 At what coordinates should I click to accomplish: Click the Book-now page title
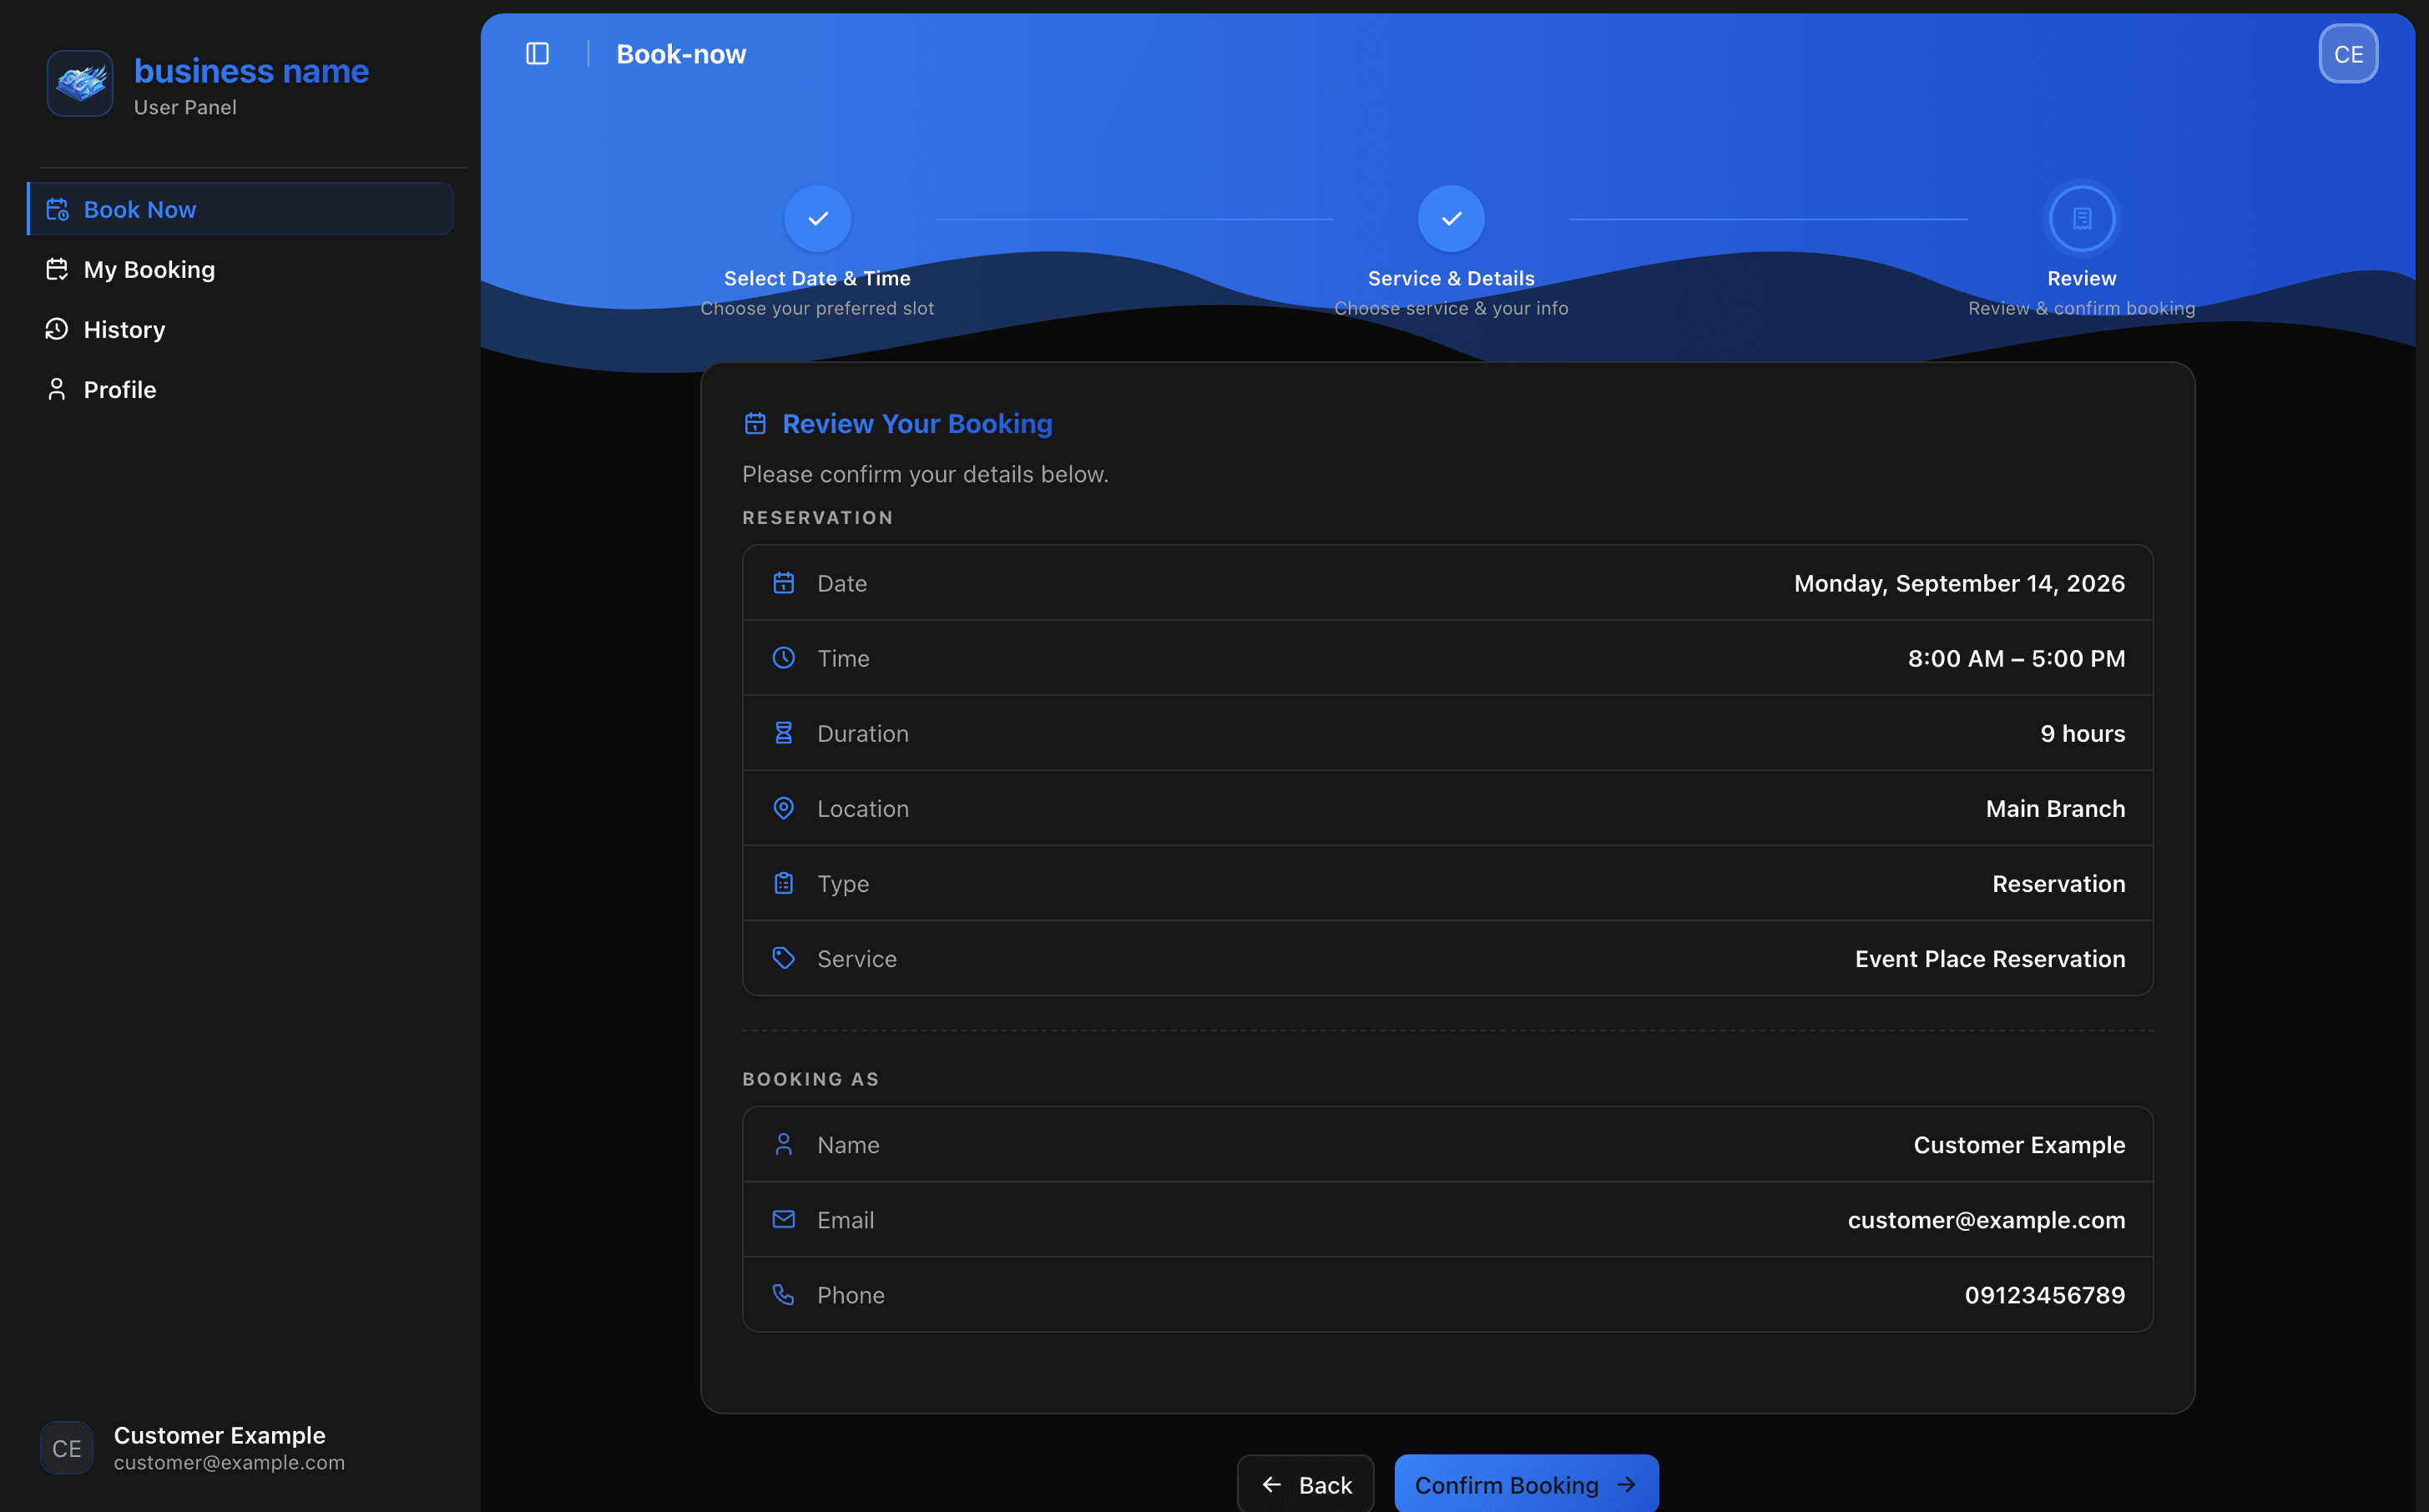pyautogui.click(x=681, y=54)
